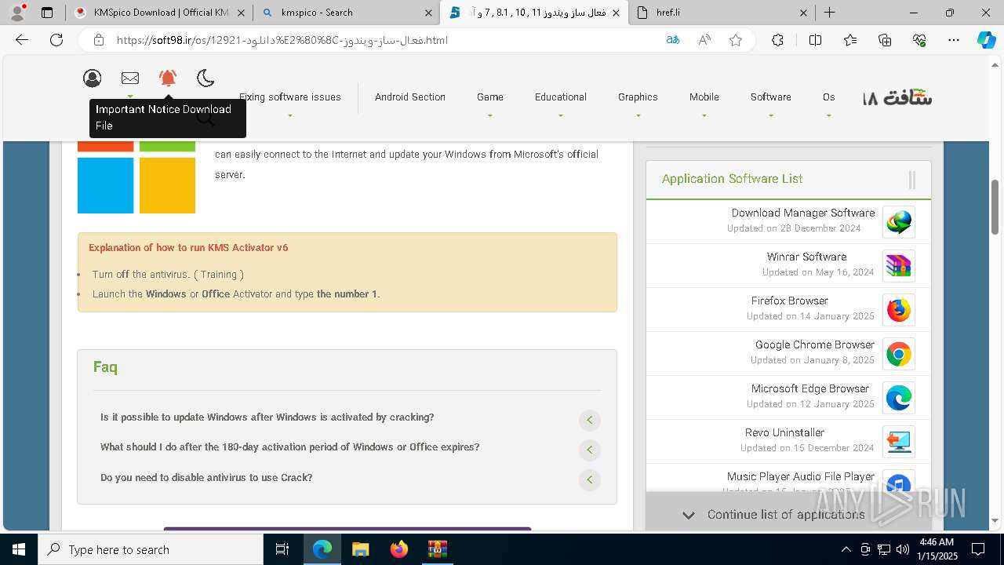Image resolution: width=1004 pixels, height=565 pixels.
Task: Open File Explorer from taskbar
Action: 360,549
